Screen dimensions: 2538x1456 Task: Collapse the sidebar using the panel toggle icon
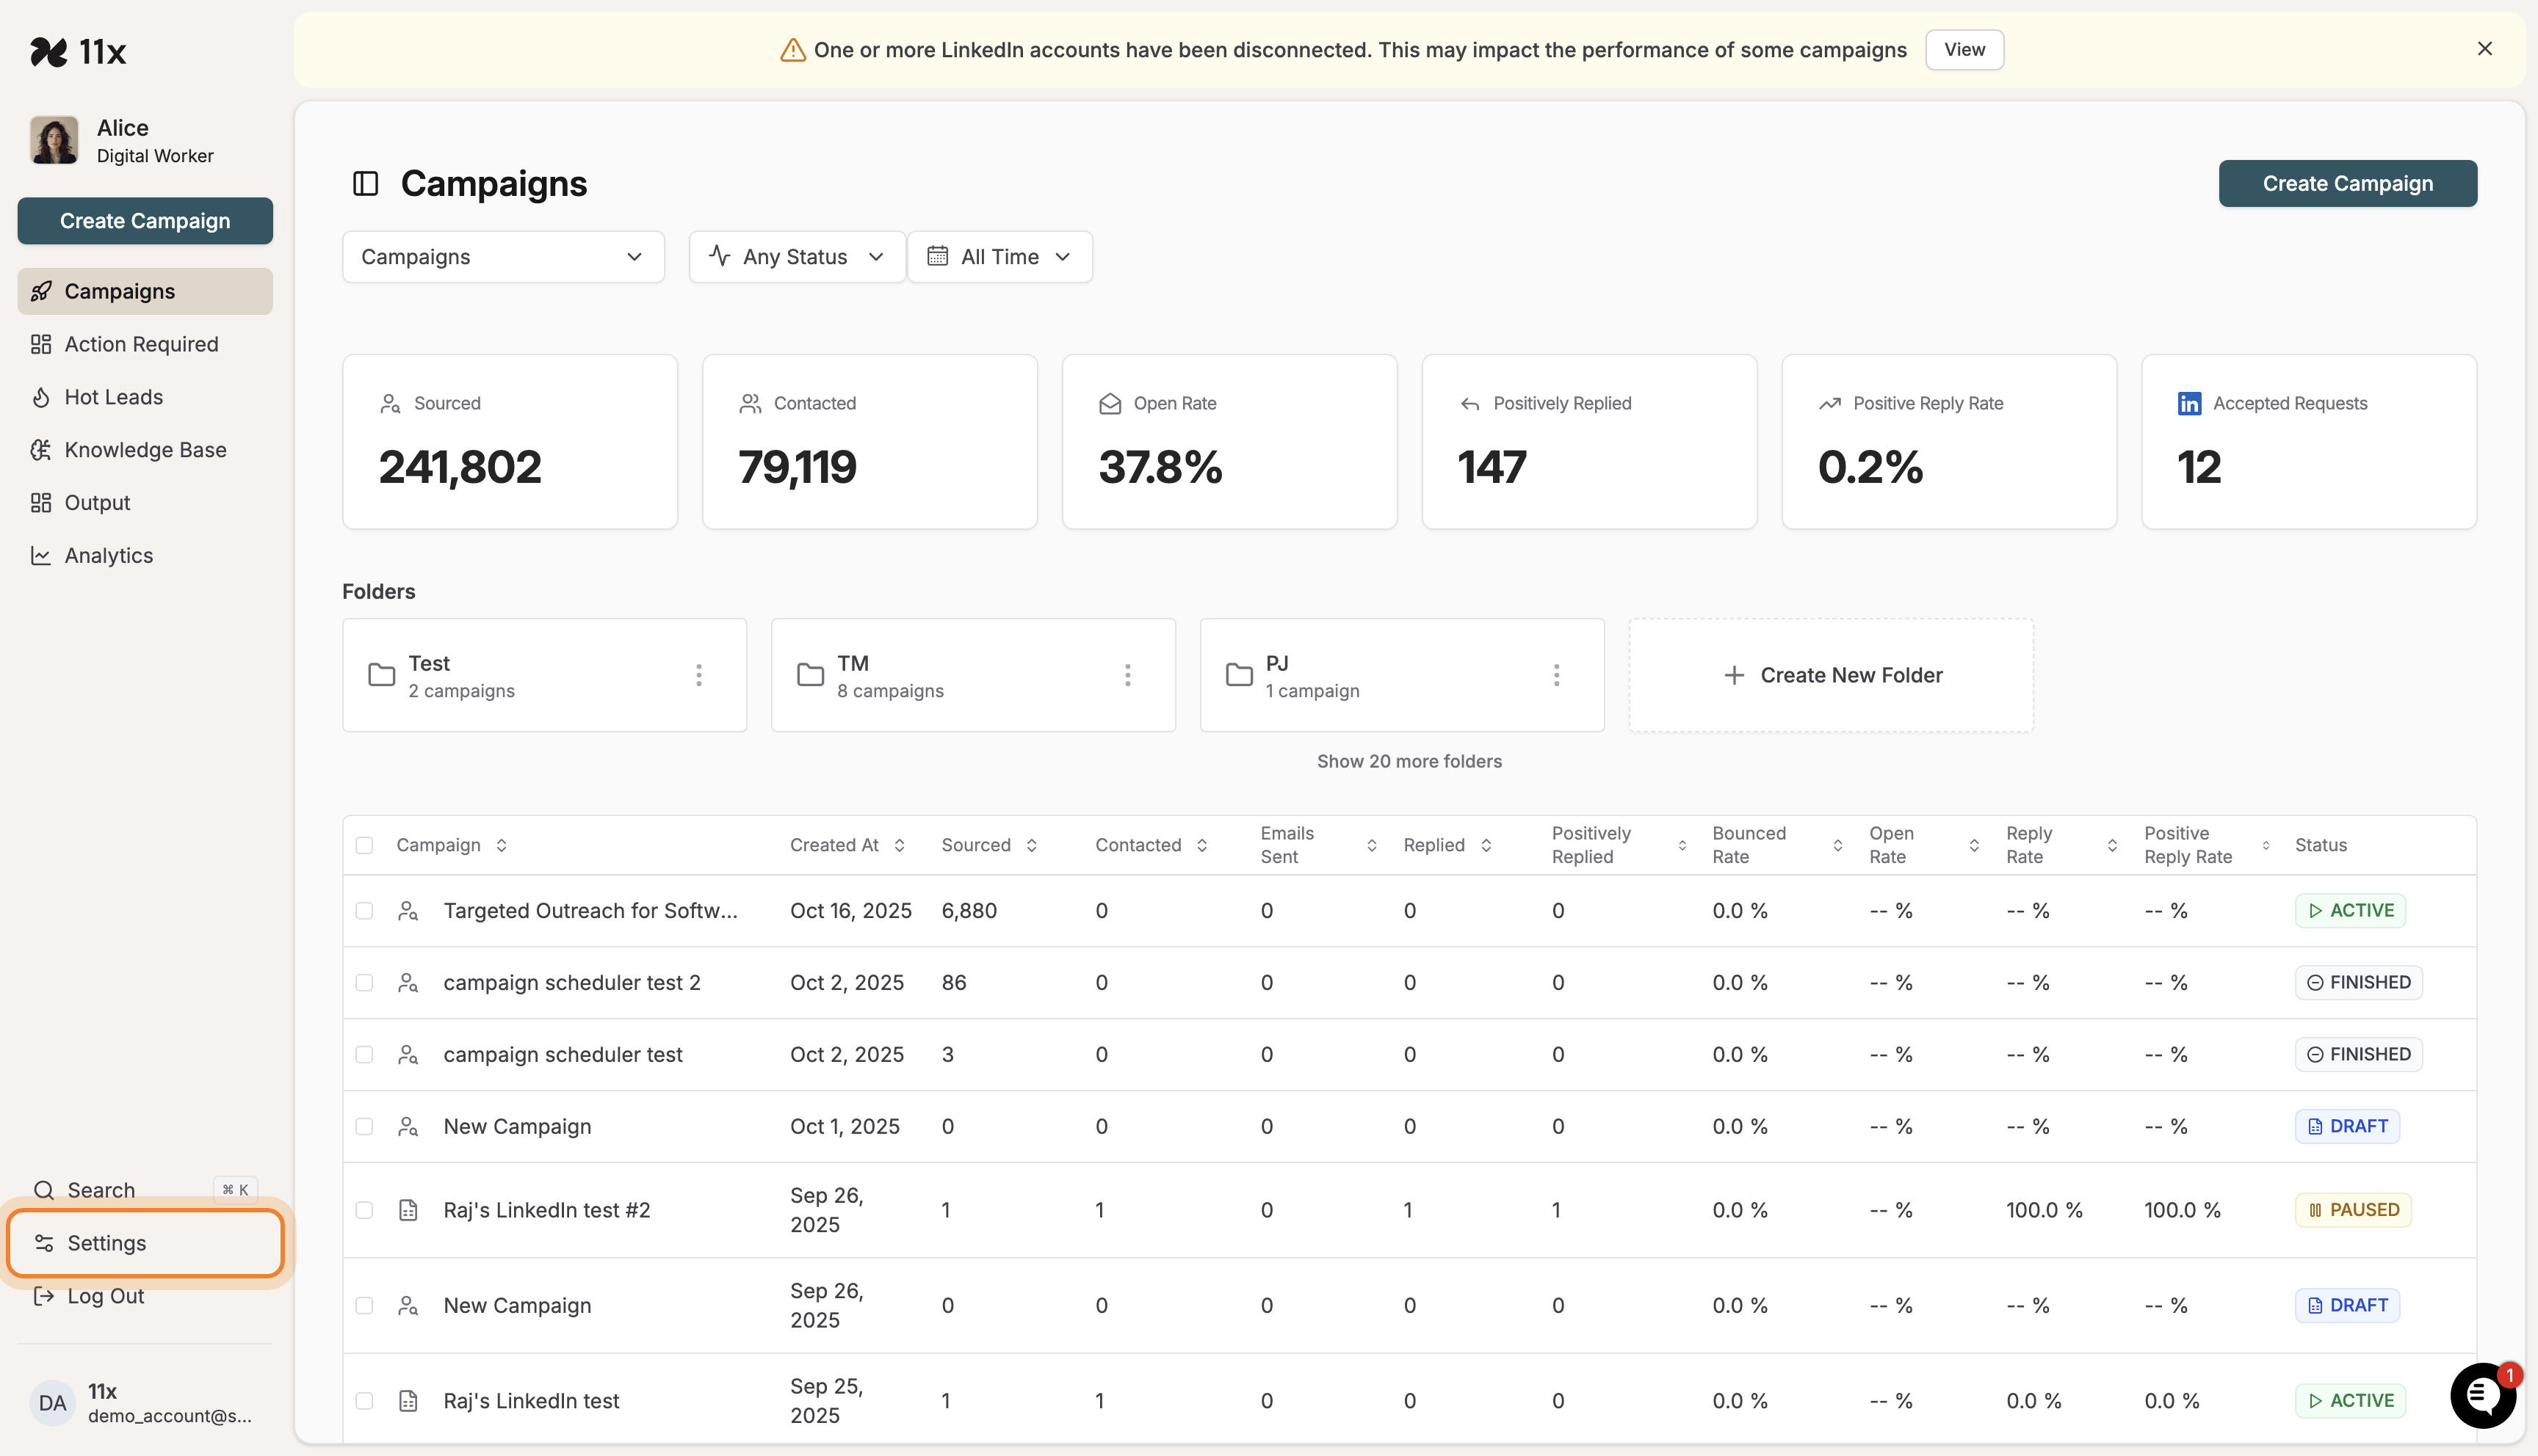(x=365, y=183)
